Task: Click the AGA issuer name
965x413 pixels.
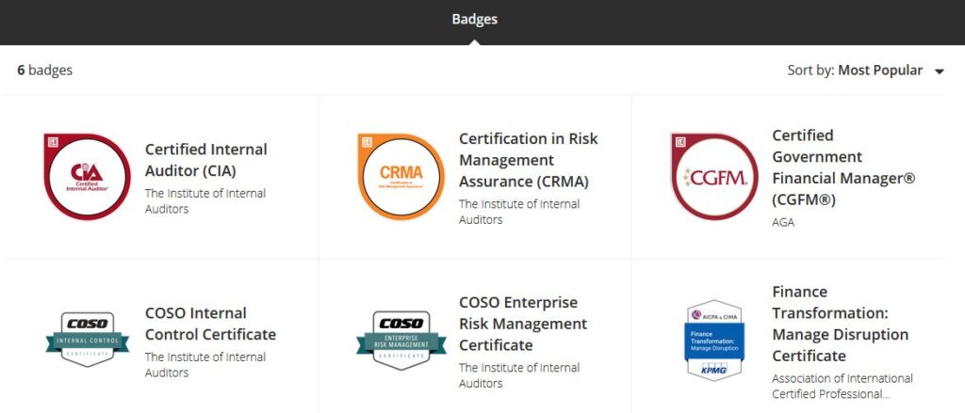Action: pyautogui.click(x=783, y=223)
